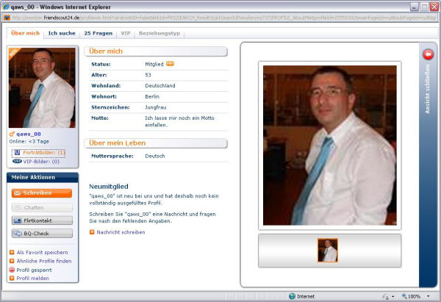This screenshot has width=441, height=302.
Task: Click the security lock icon in status bar
Action: click(x=386, y=296)
